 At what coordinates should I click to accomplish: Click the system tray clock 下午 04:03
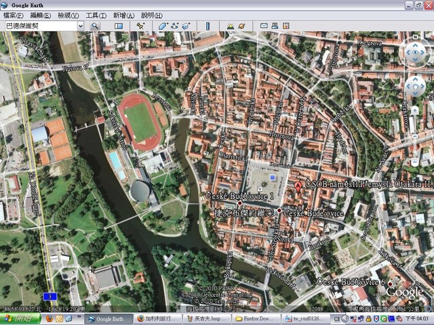[418, 319]
